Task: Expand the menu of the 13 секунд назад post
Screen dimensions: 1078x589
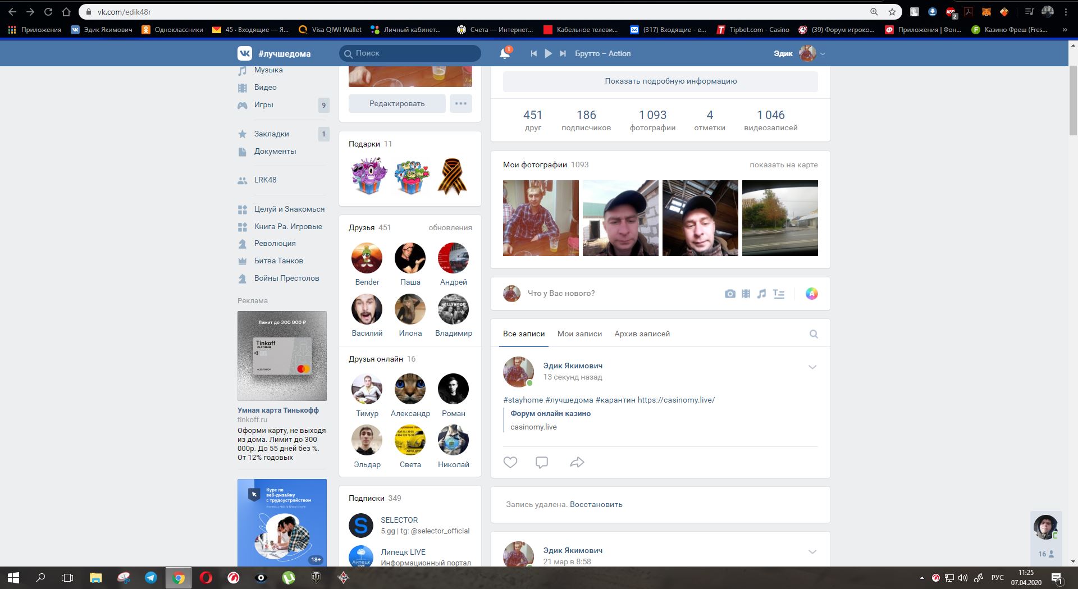Action: tap(812, 367)
